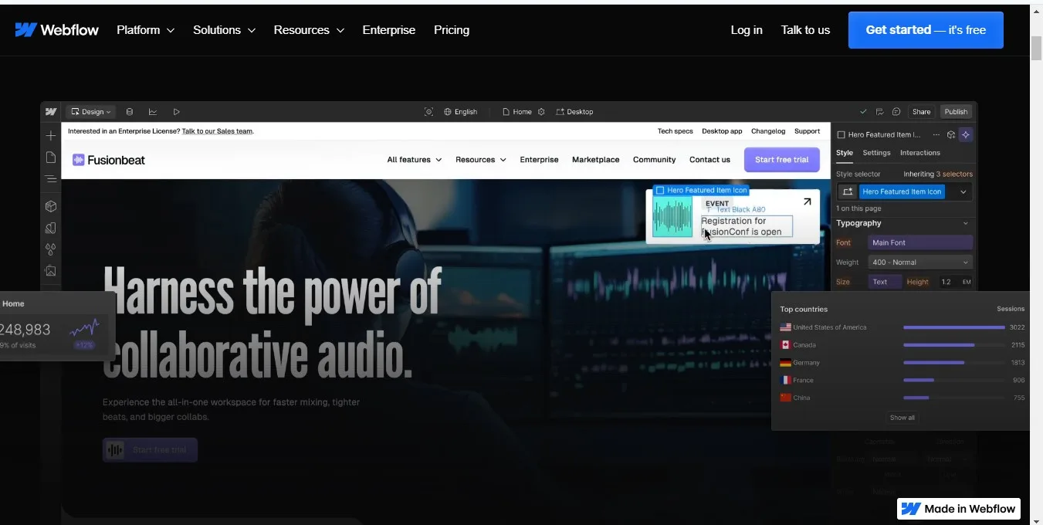The image size is (1043, 525).
Task: Click the checkbox icon beside Hero Featured Item
Action: (842, 135)
